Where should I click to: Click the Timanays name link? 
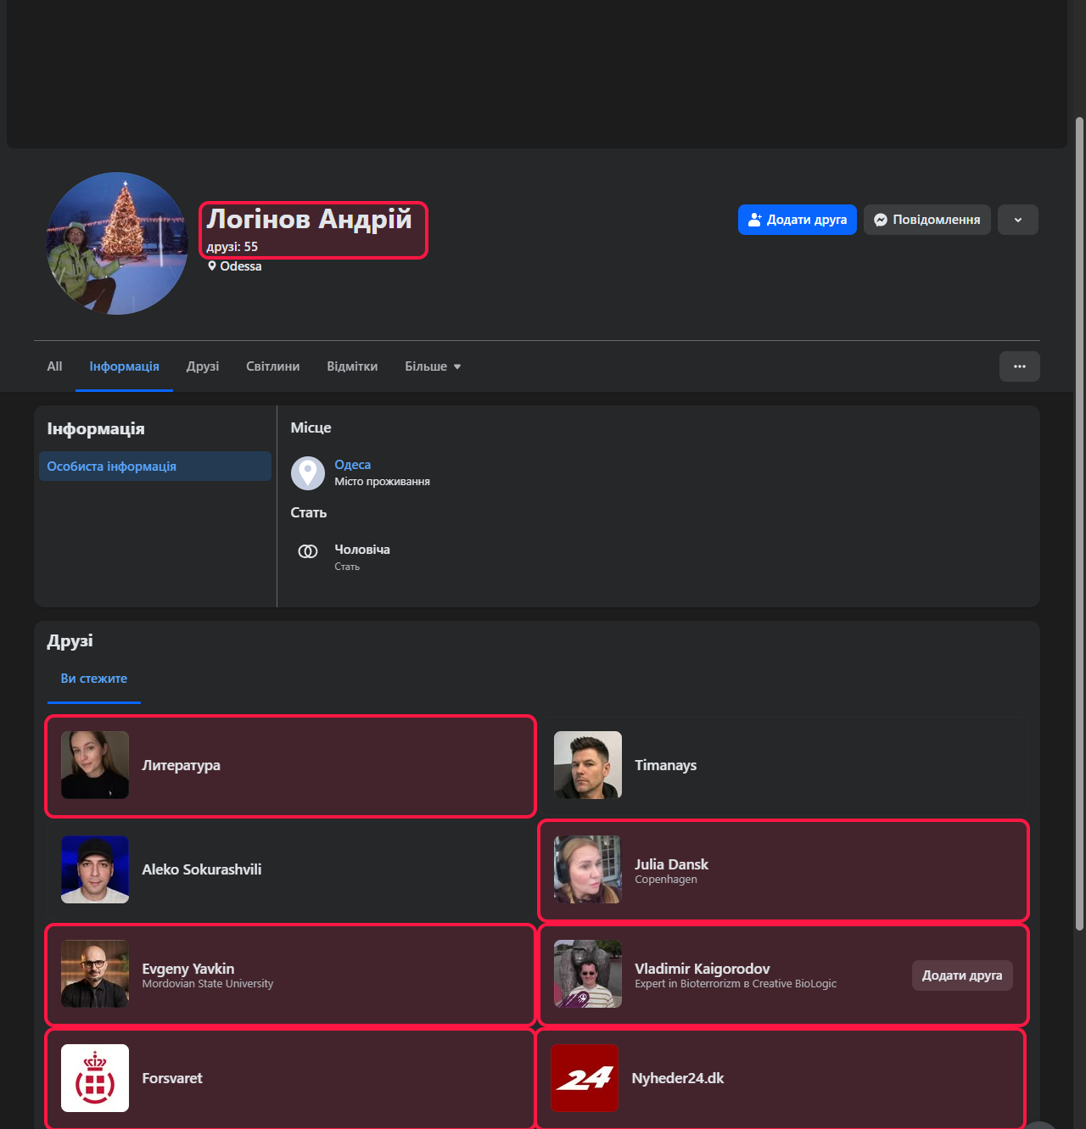pos(666,765)
